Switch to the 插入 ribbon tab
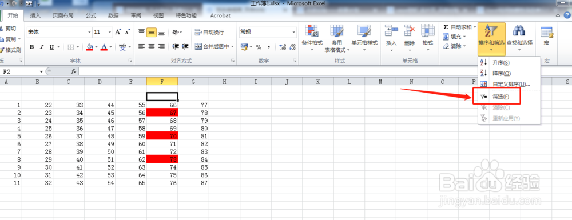572x220 pixels. tap(35, 15)
